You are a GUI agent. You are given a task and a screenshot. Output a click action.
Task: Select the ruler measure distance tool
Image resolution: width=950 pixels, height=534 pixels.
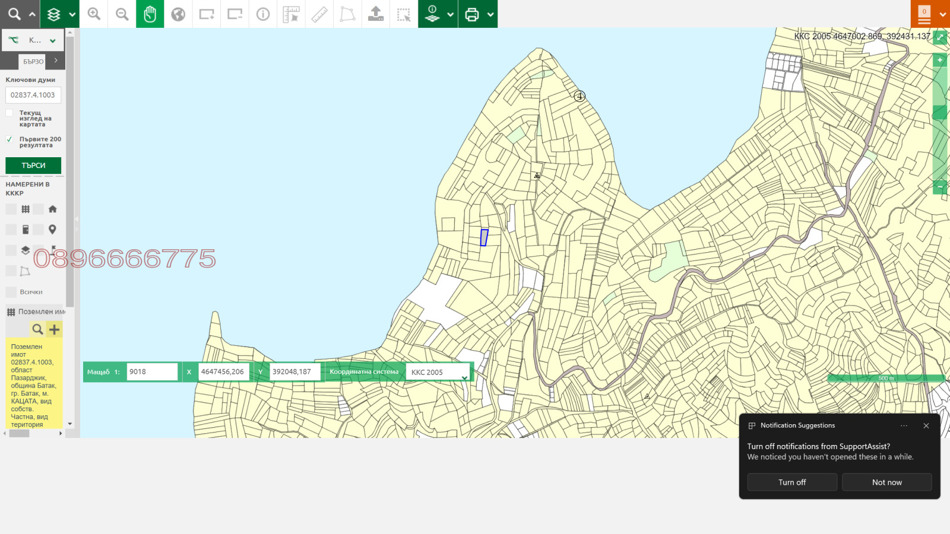pos(319,14)
